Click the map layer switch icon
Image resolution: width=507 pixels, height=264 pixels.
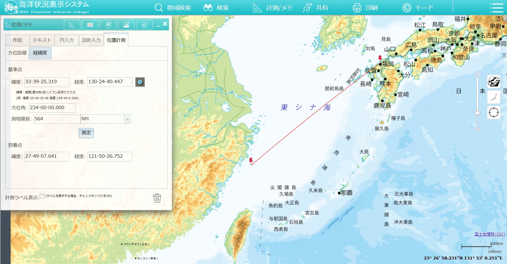pos(494,81)
